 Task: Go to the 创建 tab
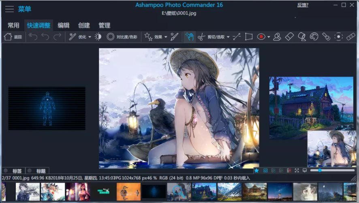click(x=84, y=26)
